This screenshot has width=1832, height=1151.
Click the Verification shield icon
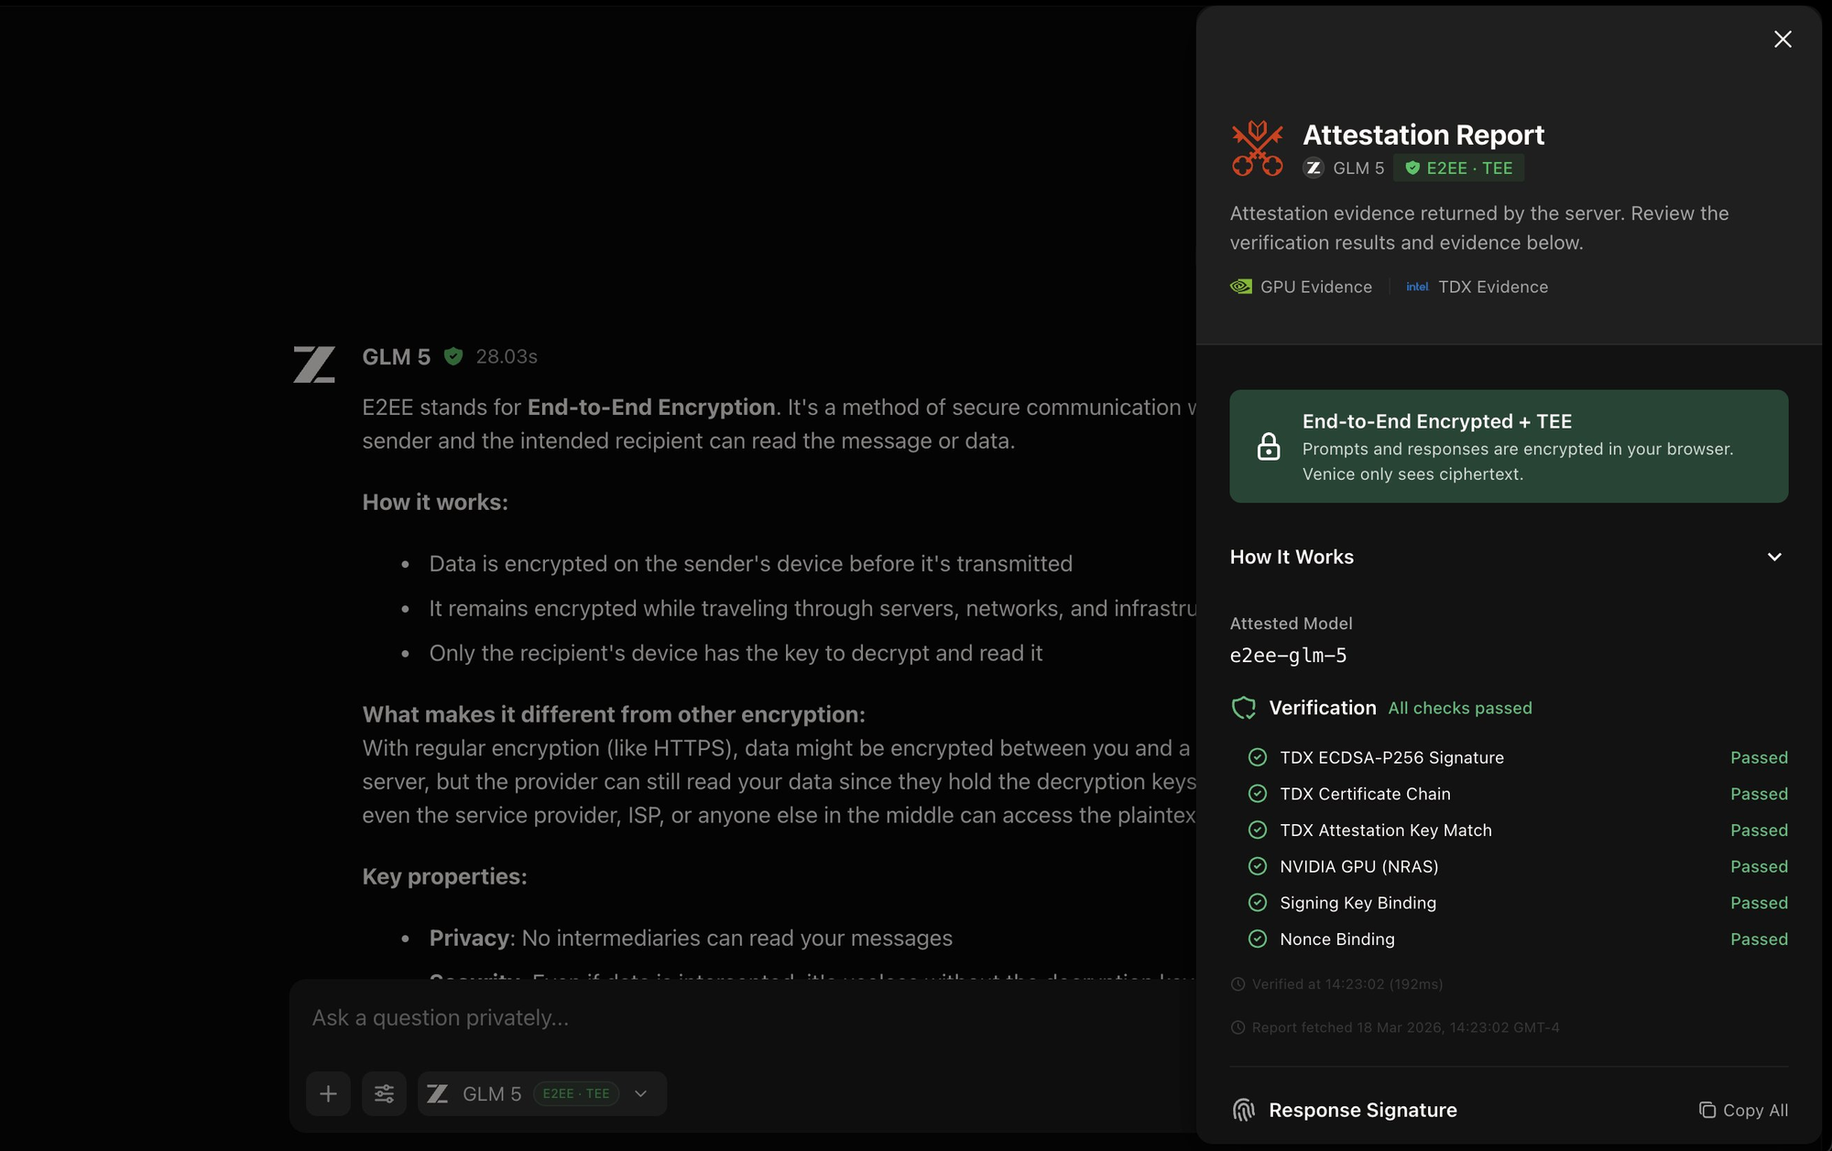(1244, 708)
